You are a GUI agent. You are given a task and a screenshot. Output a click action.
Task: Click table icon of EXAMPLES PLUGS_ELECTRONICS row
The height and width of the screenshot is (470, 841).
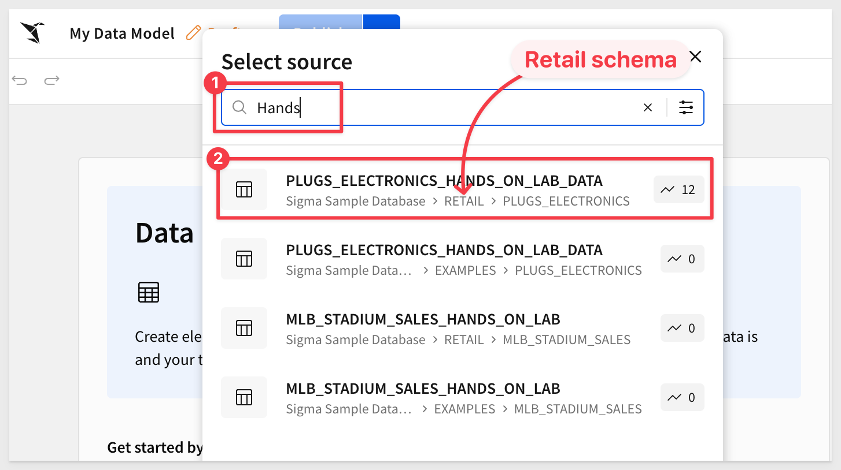[244, 259]
